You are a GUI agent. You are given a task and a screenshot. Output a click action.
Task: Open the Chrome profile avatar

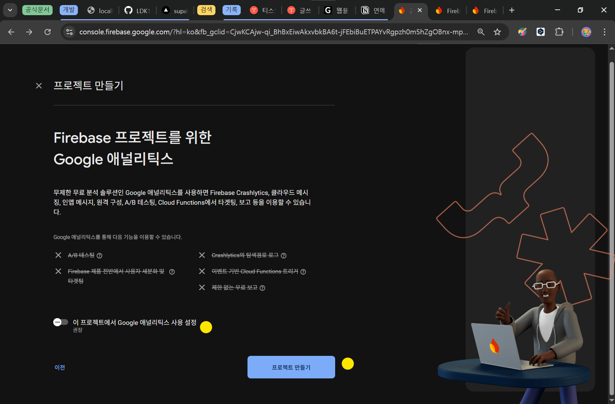click(x=586, y=32)
